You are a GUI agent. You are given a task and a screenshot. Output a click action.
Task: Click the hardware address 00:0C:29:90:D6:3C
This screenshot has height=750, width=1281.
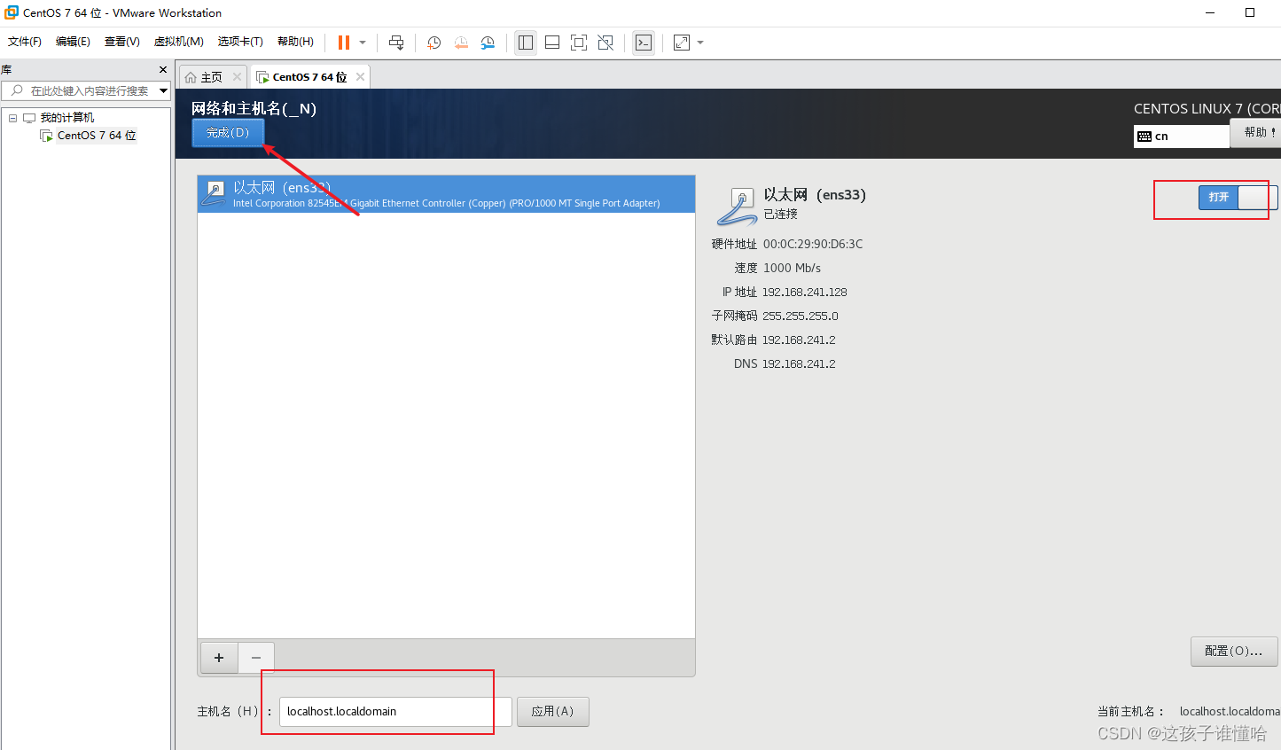(x=813, y=244)
